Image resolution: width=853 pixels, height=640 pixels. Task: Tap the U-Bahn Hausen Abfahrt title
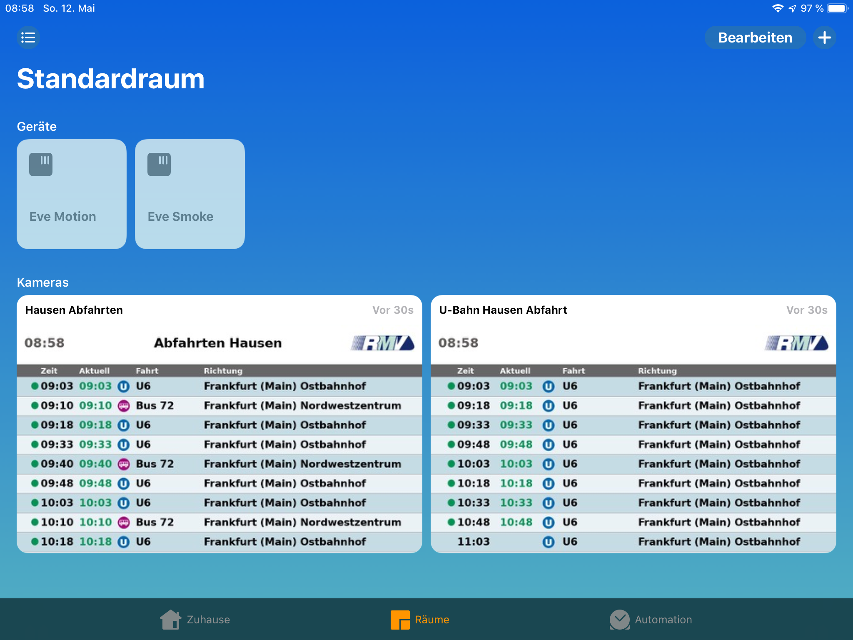tap(503, 310)
